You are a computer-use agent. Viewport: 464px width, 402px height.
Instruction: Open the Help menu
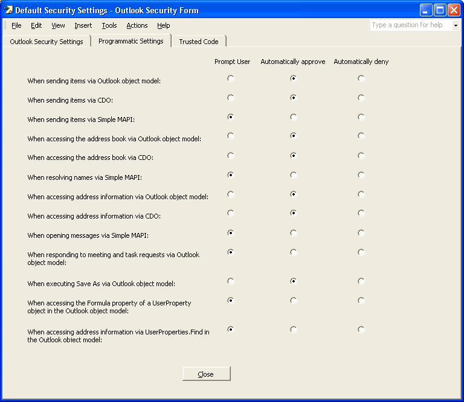pyautogui.click(x=163, y=26)
